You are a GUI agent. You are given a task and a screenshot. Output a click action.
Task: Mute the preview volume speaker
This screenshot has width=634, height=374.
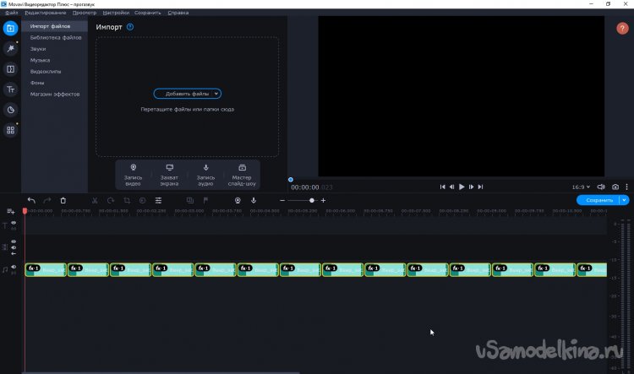[601, 187]
